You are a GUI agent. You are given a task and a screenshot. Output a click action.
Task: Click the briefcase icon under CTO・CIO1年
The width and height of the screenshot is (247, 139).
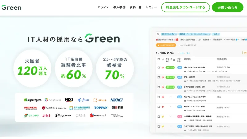[x=185, y=81]
